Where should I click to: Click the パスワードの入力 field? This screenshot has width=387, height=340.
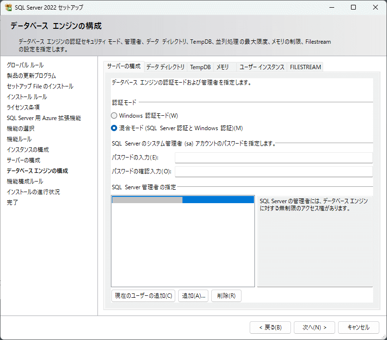(274, 158)
